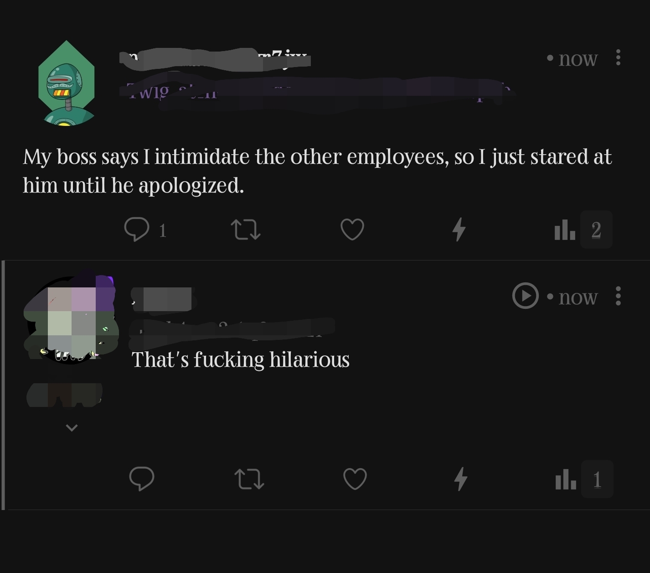Screen dimensions: 650x573
Task: Open three-dot menu of first post
Action: 618,57
